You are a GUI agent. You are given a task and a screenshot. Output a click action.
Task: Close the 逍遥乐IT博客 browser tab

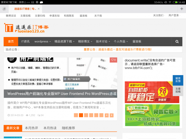[39, 9]
